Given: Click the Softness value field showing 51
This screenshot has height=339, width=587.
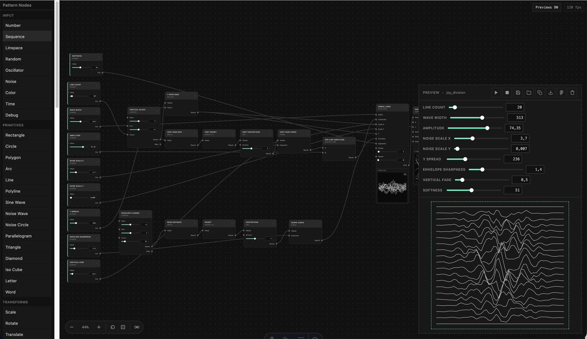Looking at the screenshot, I should (x=513, y=190).
